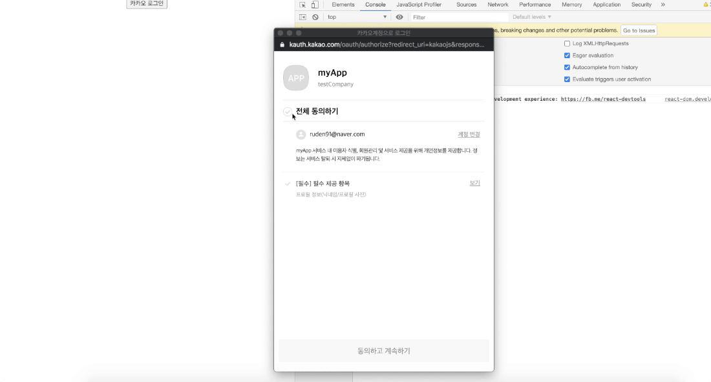Image resolution: width=711 pixels, height=382 pixels.
Task: Show more DevTools tabs chevron
Action: click(663, 5)
